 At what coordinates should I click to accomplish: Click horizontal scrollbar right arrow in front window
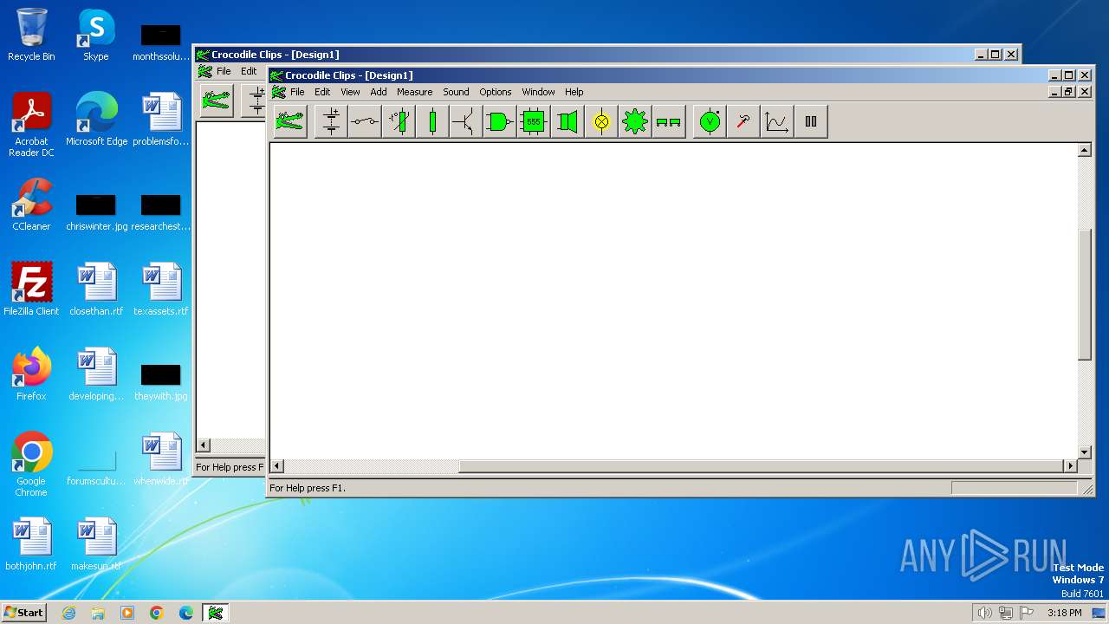[x=1069, y=465]
